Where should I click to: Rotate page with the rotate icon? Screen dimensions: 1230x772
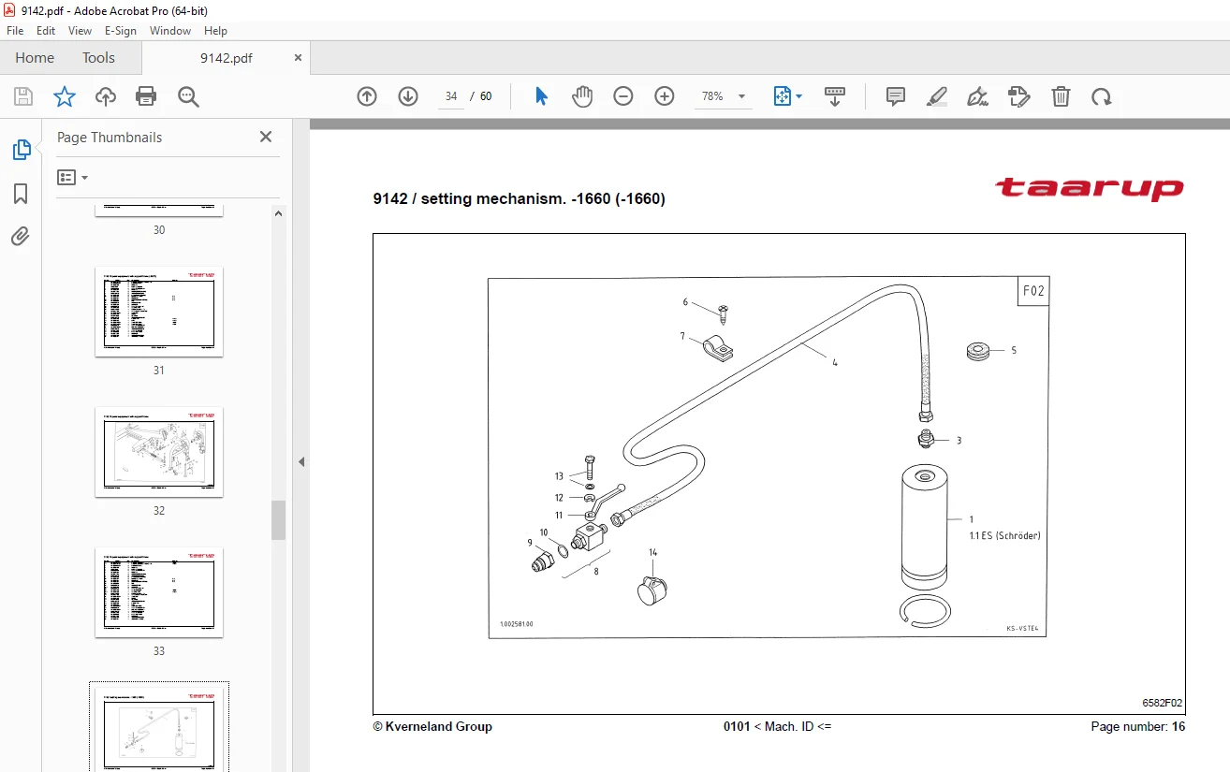[1102, 96]
